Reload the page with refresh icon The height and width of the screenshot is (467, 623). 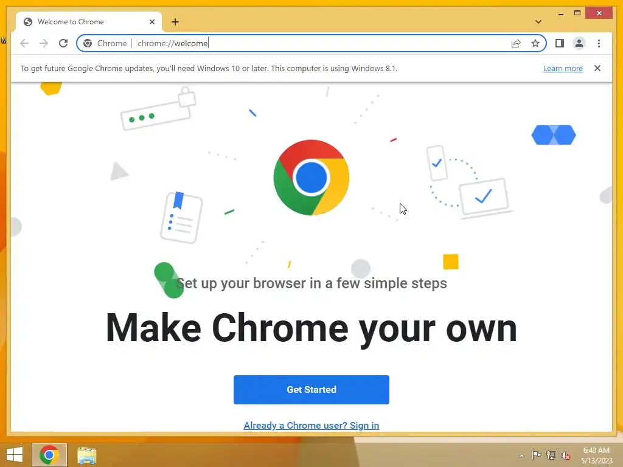click(x=63, y=43)
